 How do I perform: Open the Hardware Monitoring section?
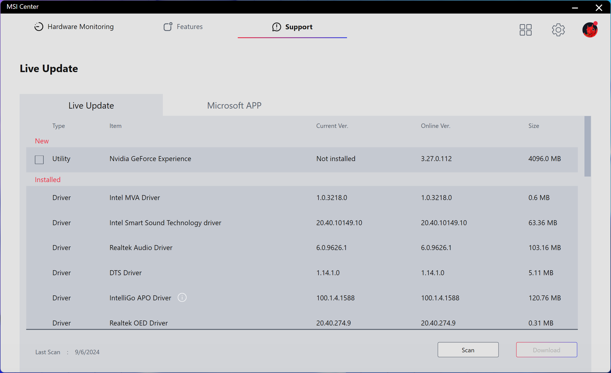tap(80, 27)
